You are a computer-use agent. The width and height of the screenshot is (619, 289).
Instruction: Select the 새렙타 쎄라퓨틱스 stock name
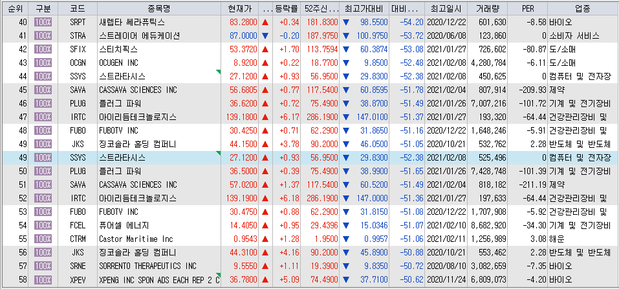tap(132, 22)
